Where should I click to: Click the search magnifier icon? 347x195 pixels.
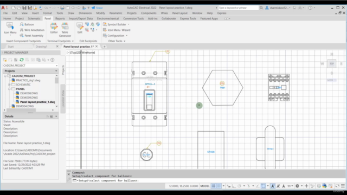(x=261, y=8)
